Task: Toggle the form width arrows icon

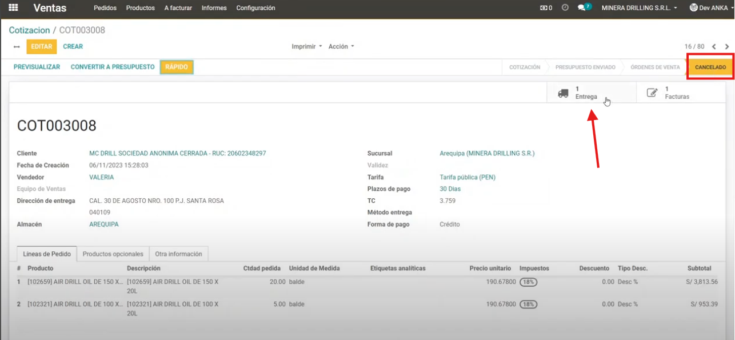Action: (17, 47)
